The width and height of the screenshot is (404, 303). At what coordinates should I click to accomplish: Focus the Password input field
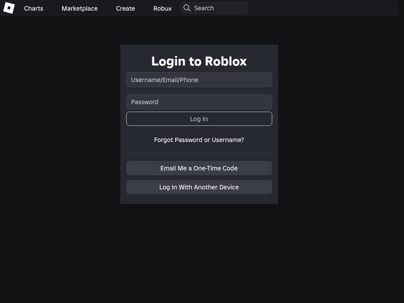pyautogui.click(x=199, y=102)
